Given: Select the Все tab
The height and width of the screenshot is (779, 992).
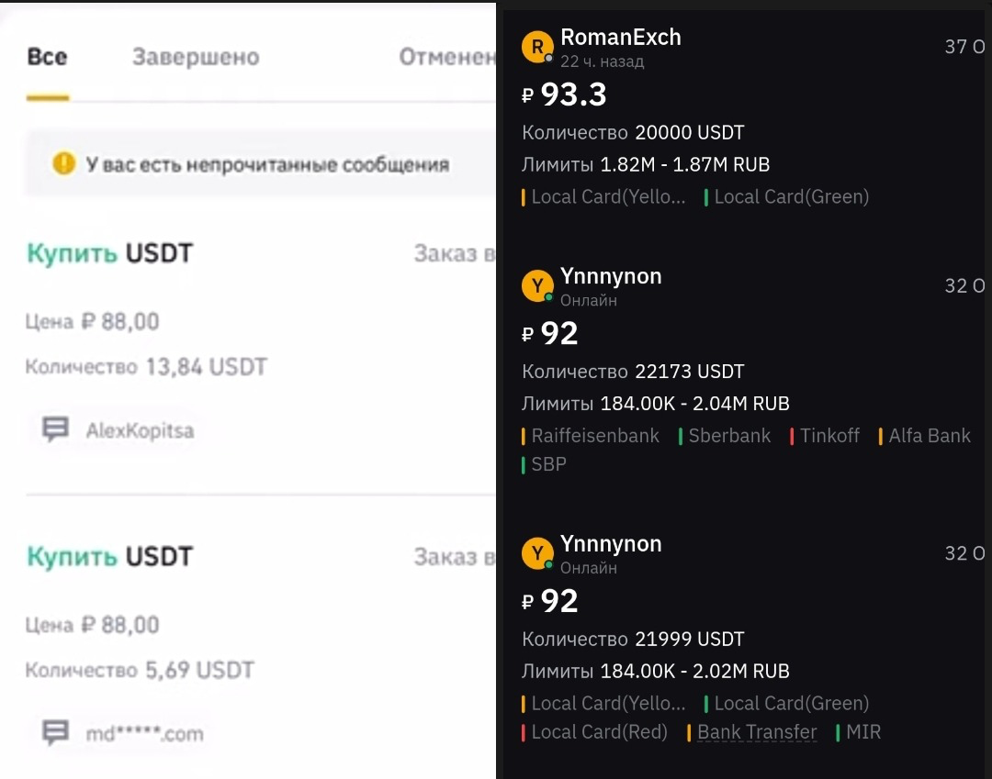Looking at the screenshot, I should click(x=47, y=57).
